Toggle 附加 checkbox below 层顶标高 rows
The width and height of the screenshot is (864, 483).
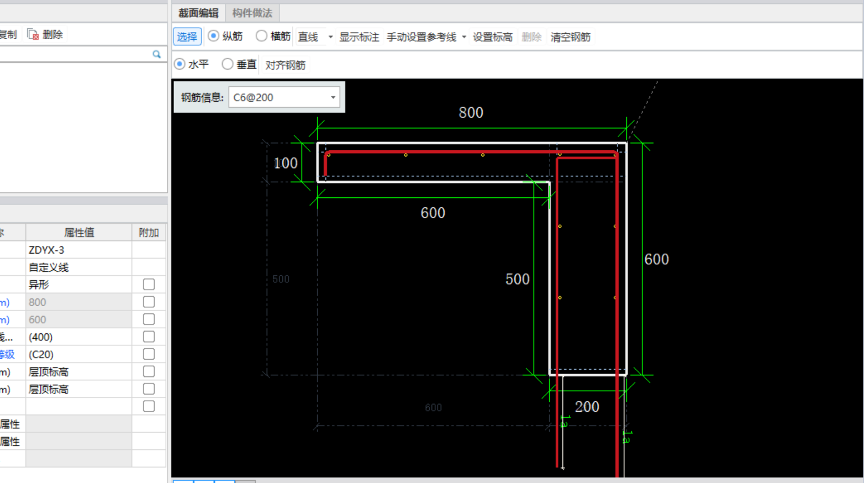pyautogui.click(x=149, y=406)
